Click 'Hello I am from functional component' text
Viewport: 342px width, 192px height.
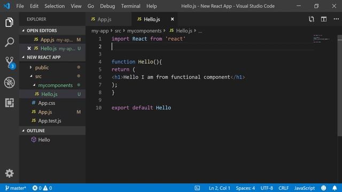click(177, 77)
